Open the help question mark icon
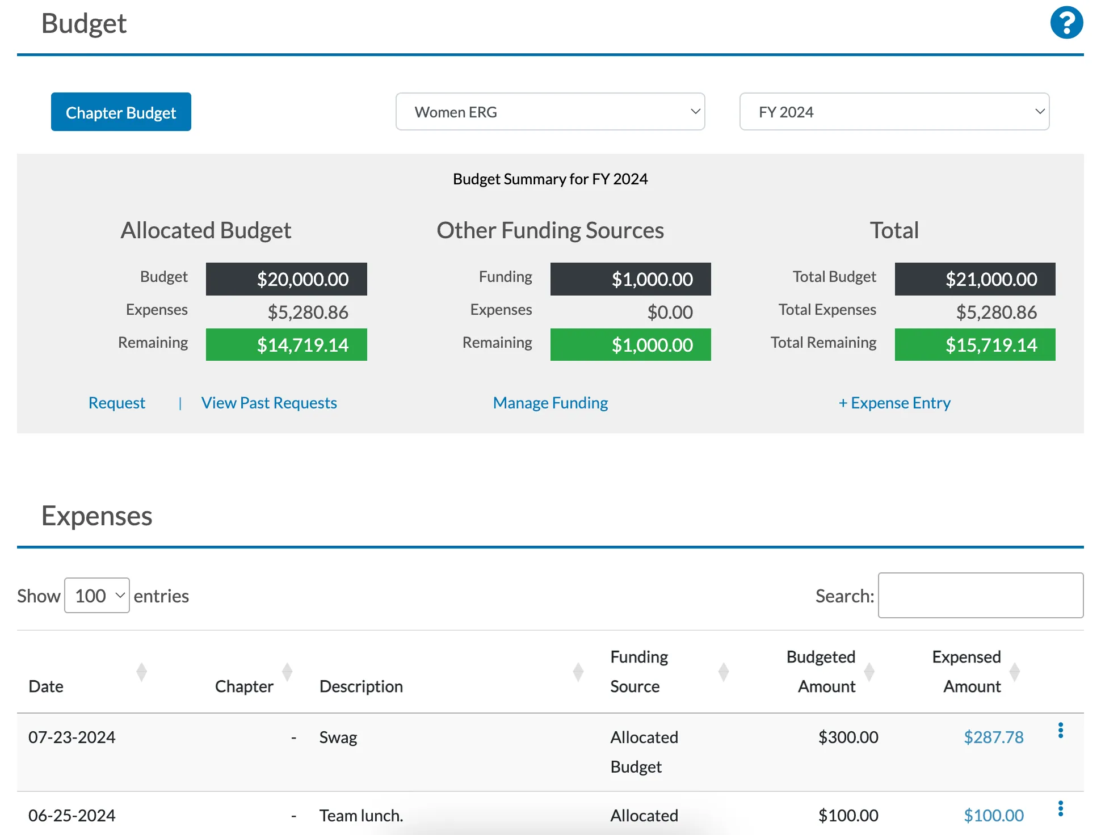 1066,23
